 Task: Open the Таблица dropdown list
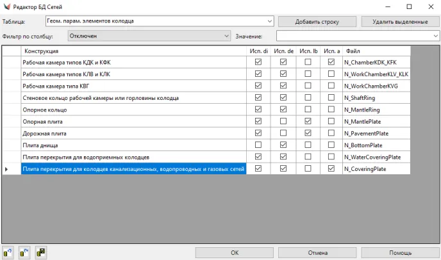[x=269, y=21]
